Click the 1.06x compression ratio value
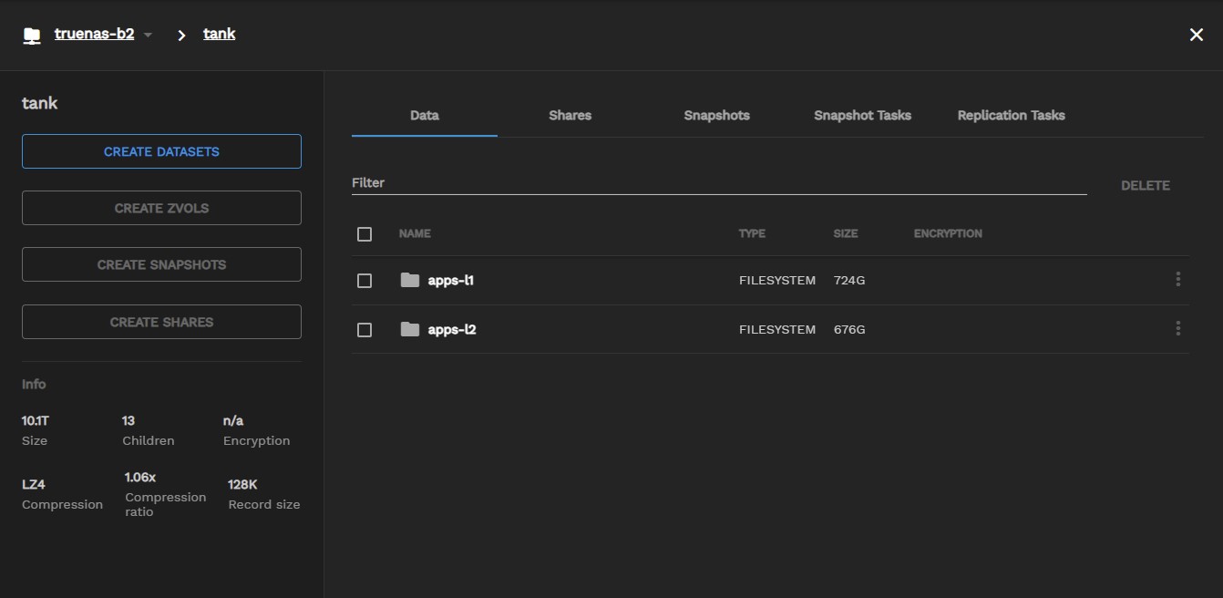This screenshot has width=1223, height=598. [x=140, y=477]
